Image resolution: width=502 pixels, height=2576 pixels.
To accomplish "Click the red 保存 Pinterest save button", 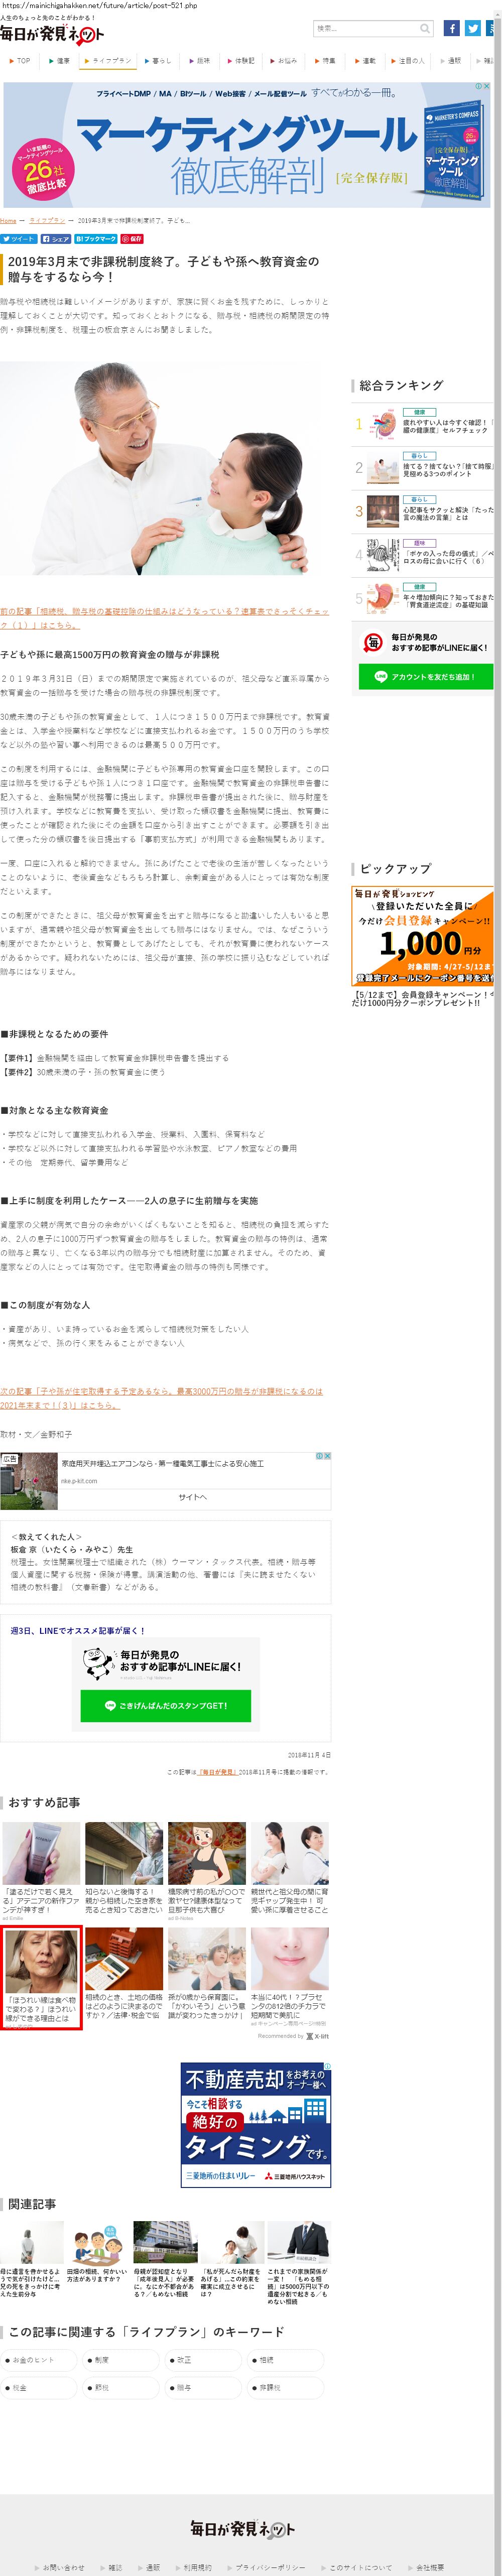I will [132, 239].
